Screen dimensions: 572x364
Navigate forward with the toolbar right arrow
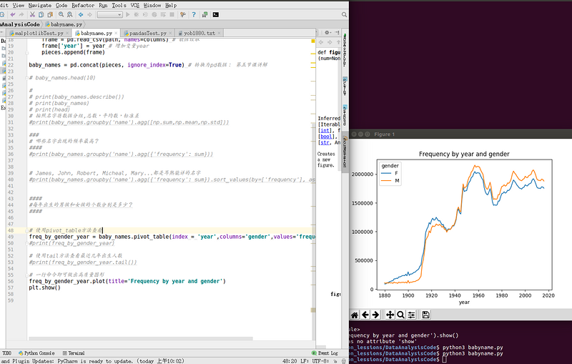coord(89,14)
